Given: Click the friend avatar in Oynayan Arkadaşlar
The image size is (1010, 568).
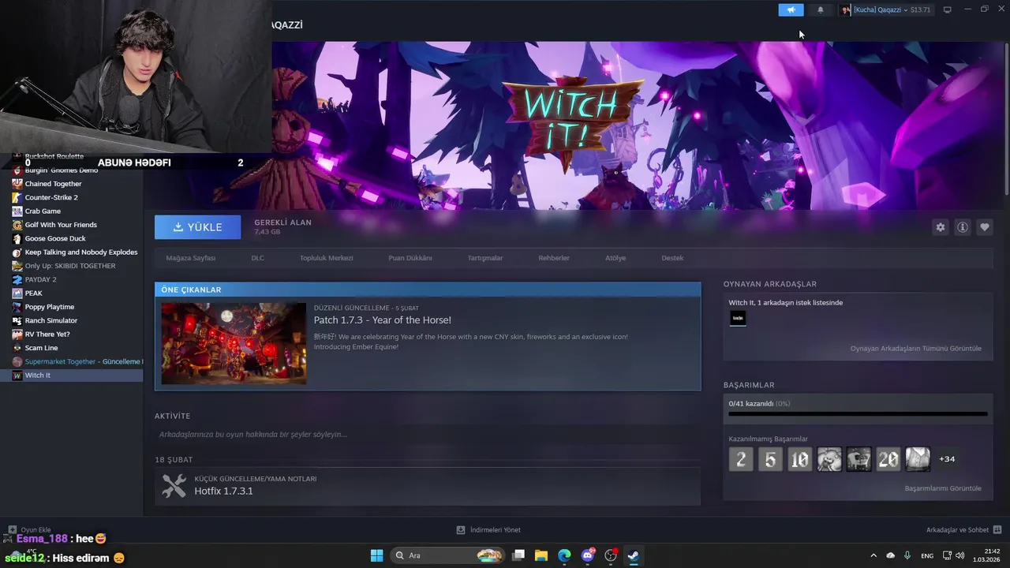Looking at the screenshot, I should click(x=738, y=318).
